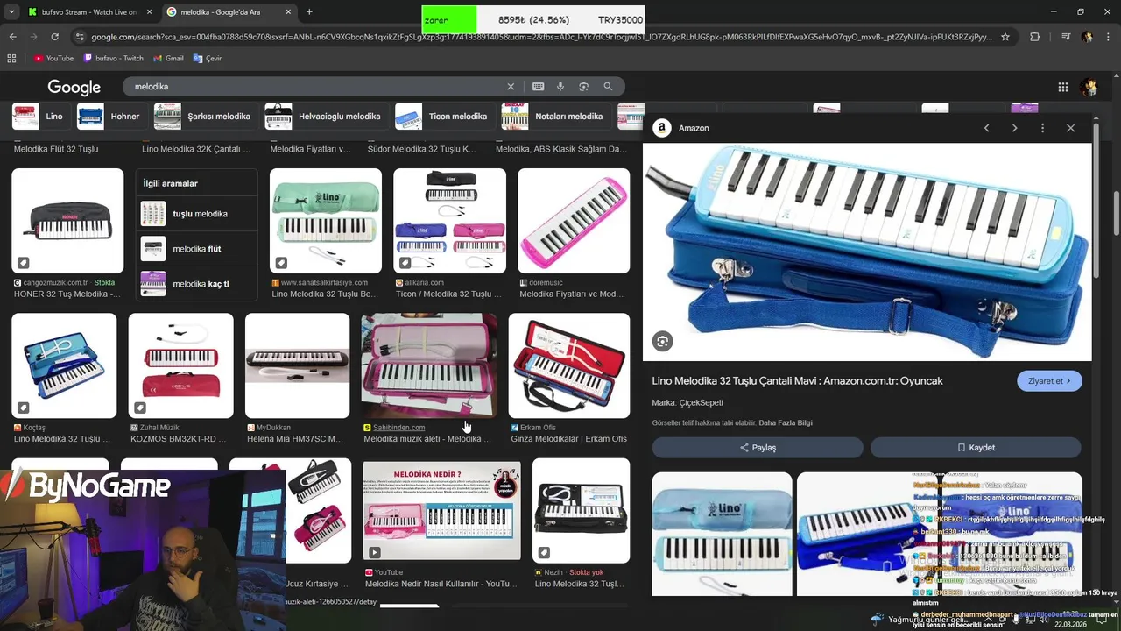Open the YouTube bookmark
This screenshot has height=631, width=1121.
point(53,58)
